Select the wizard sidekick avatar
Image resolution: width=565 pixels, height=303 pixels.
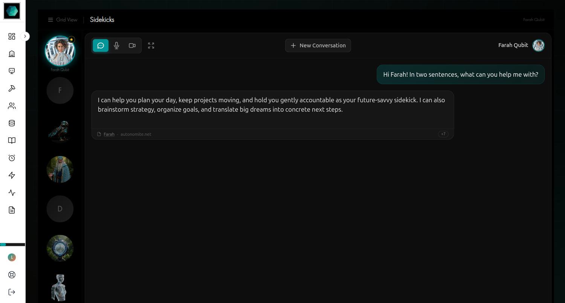point(60,170)
